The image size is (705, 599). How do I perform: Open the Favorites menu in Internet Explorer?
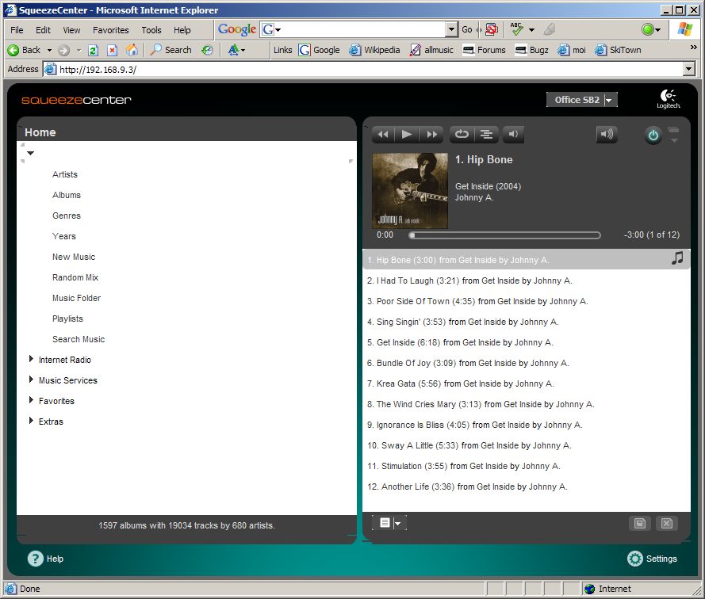(x=110, y=30)
